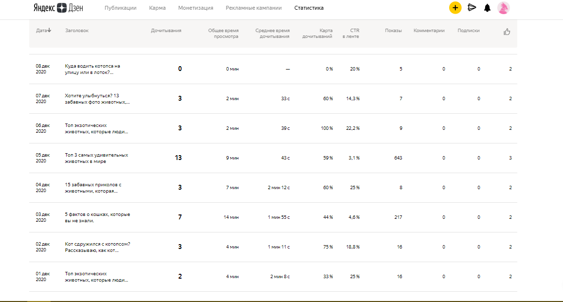
Task: Sort by Показы column header
Action: tap(393, 31)
